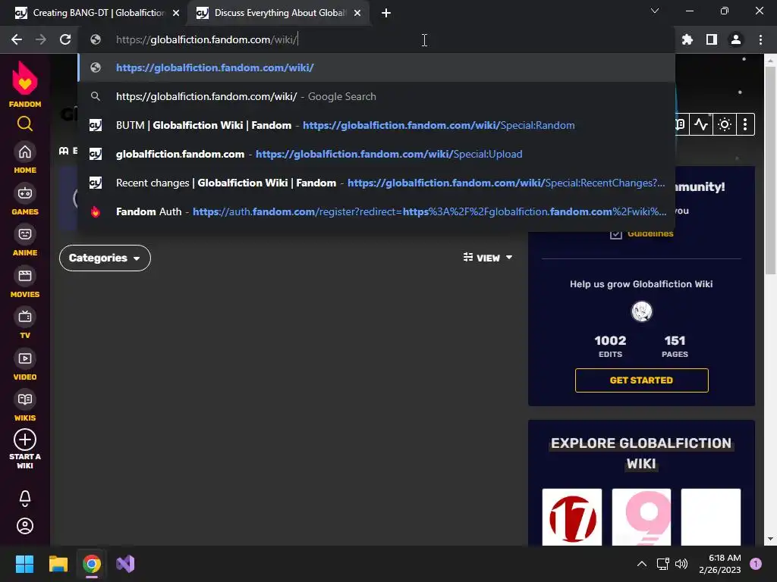Open the Video section icon
The height and width of the screenshot is (582, 777).
tap(25, 358)
